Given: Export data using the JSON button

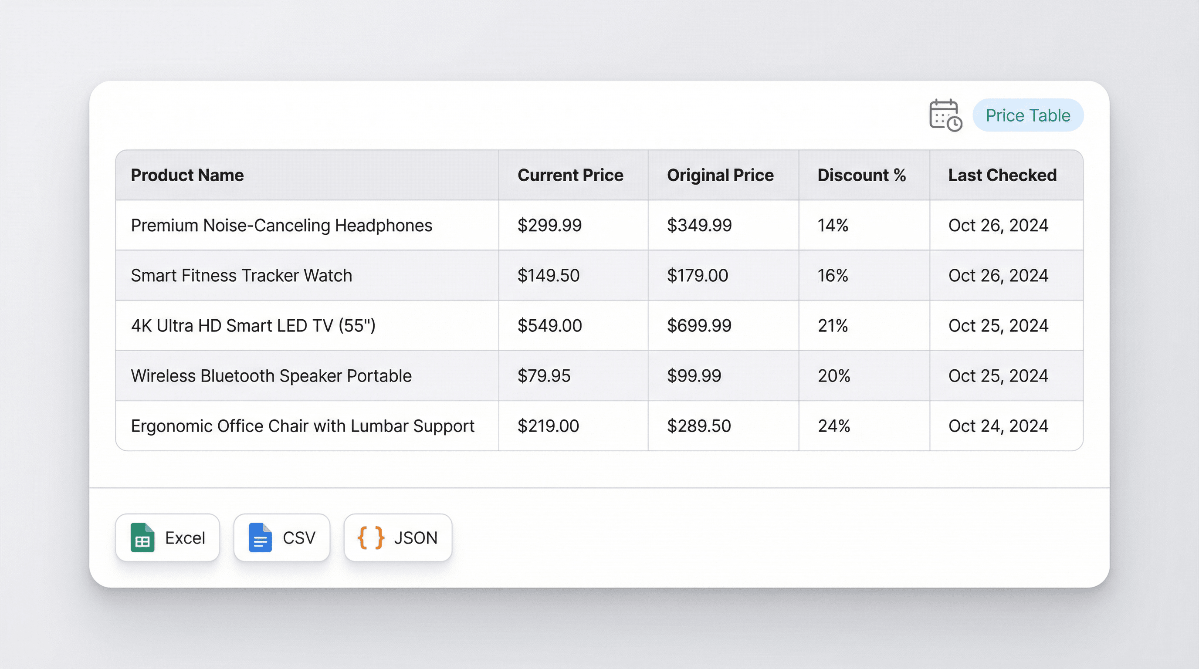Looking at the screenshot, I should pyautogui.click(x=398, y=538).
